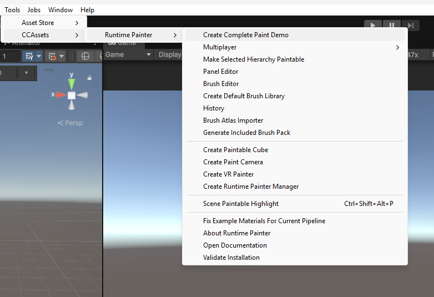The image size is (434, 297).
Task: Expand the Multiplayer submenu arrow
Action: 397,47
